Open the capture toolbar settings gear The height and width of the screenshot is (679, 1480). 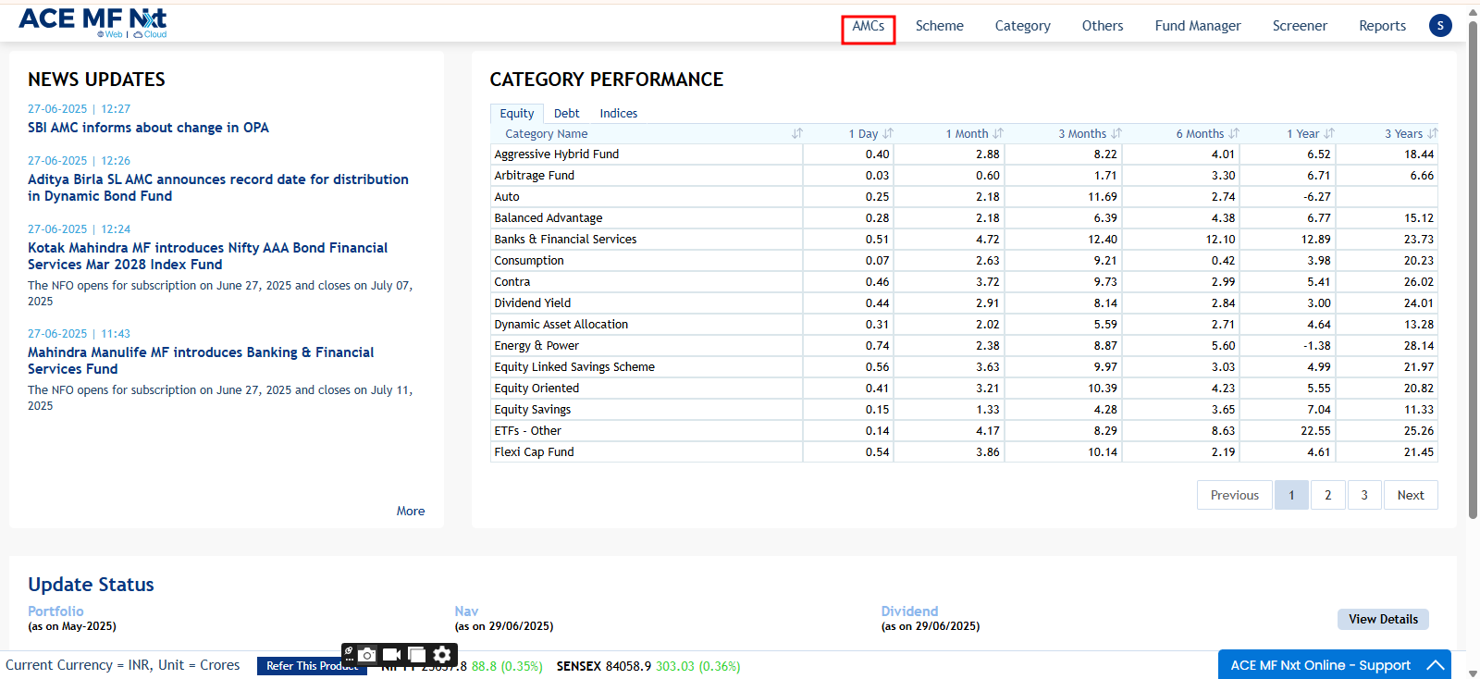442,655
